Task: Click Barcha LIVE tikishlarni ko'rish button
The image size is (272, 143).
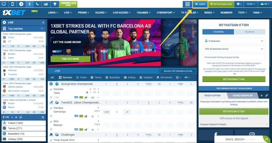Action: pos(178,71)
